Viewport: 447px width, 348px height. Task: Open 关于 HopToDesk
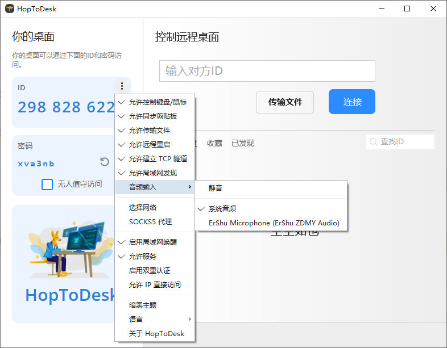(155, 334)
